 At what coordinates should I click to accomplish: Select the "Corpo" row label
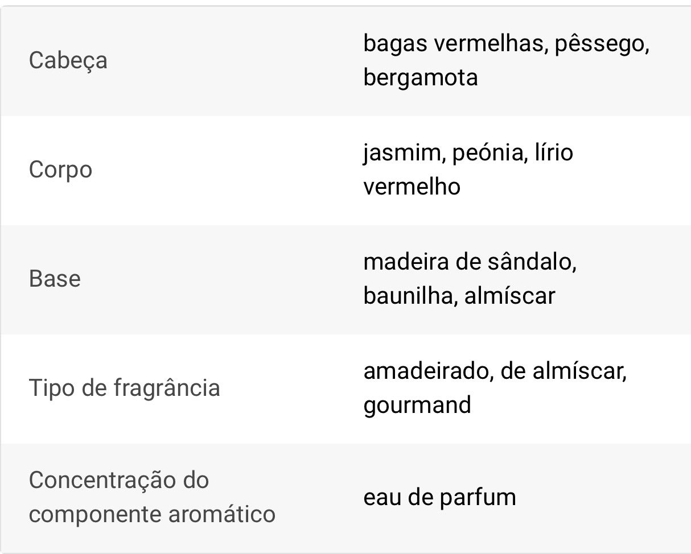tap(60, 169)
